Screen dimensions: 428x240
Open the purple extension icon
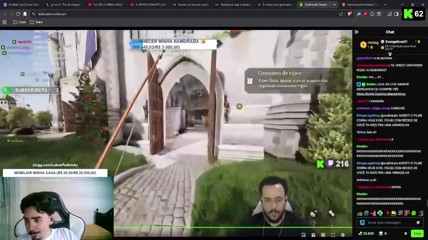pyautogui.click(x=359, y=14)
